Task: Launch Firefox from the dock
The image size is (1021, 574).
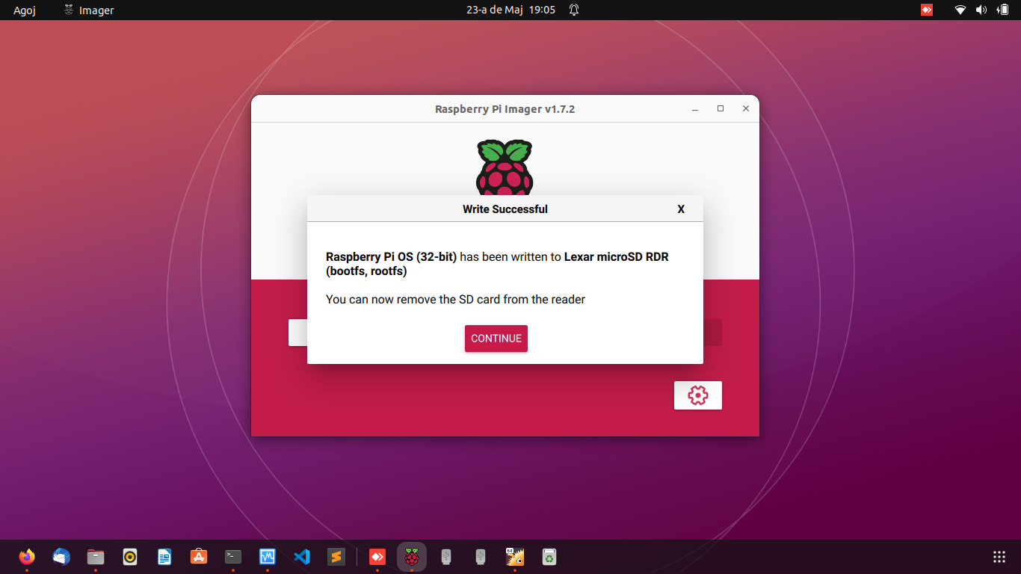Action: [x=27, y=557]
